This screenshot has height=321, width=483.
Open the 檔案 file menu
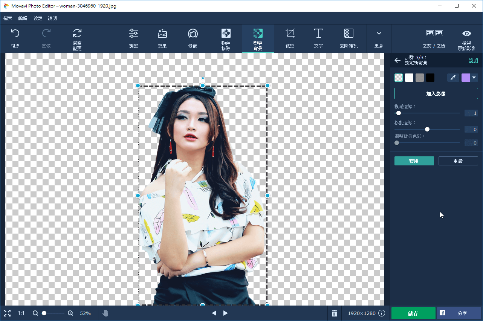tap(8, 18)
